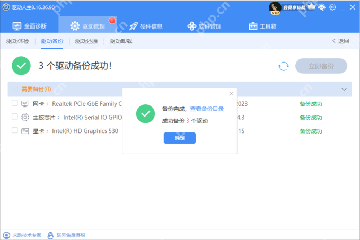Select the 驱动备份 sub-tab
Image resolution: width=360 pixels, height=240 pixels.
52,41
